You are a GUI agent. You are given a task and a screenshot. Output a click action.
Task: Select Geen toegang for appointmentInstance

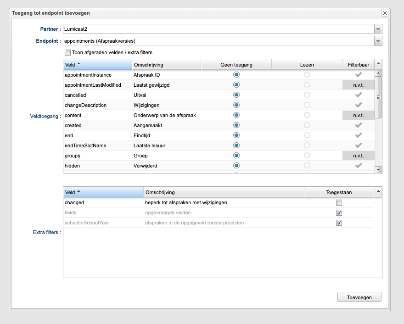coord(236,75)
